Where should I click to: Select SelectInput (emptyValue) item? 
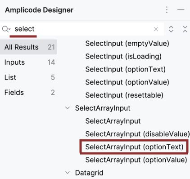pyautogui.click(x=127, y=44)
